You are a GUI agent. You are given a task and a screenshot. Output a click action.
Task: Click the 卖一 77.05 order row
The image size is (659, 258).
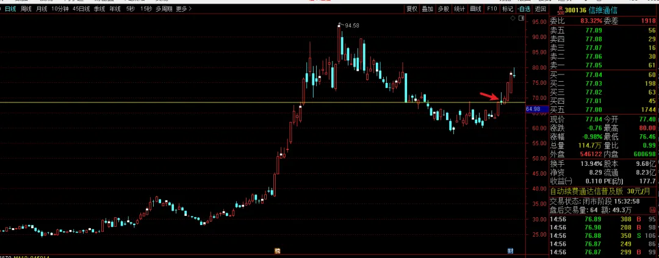(603, 65)
